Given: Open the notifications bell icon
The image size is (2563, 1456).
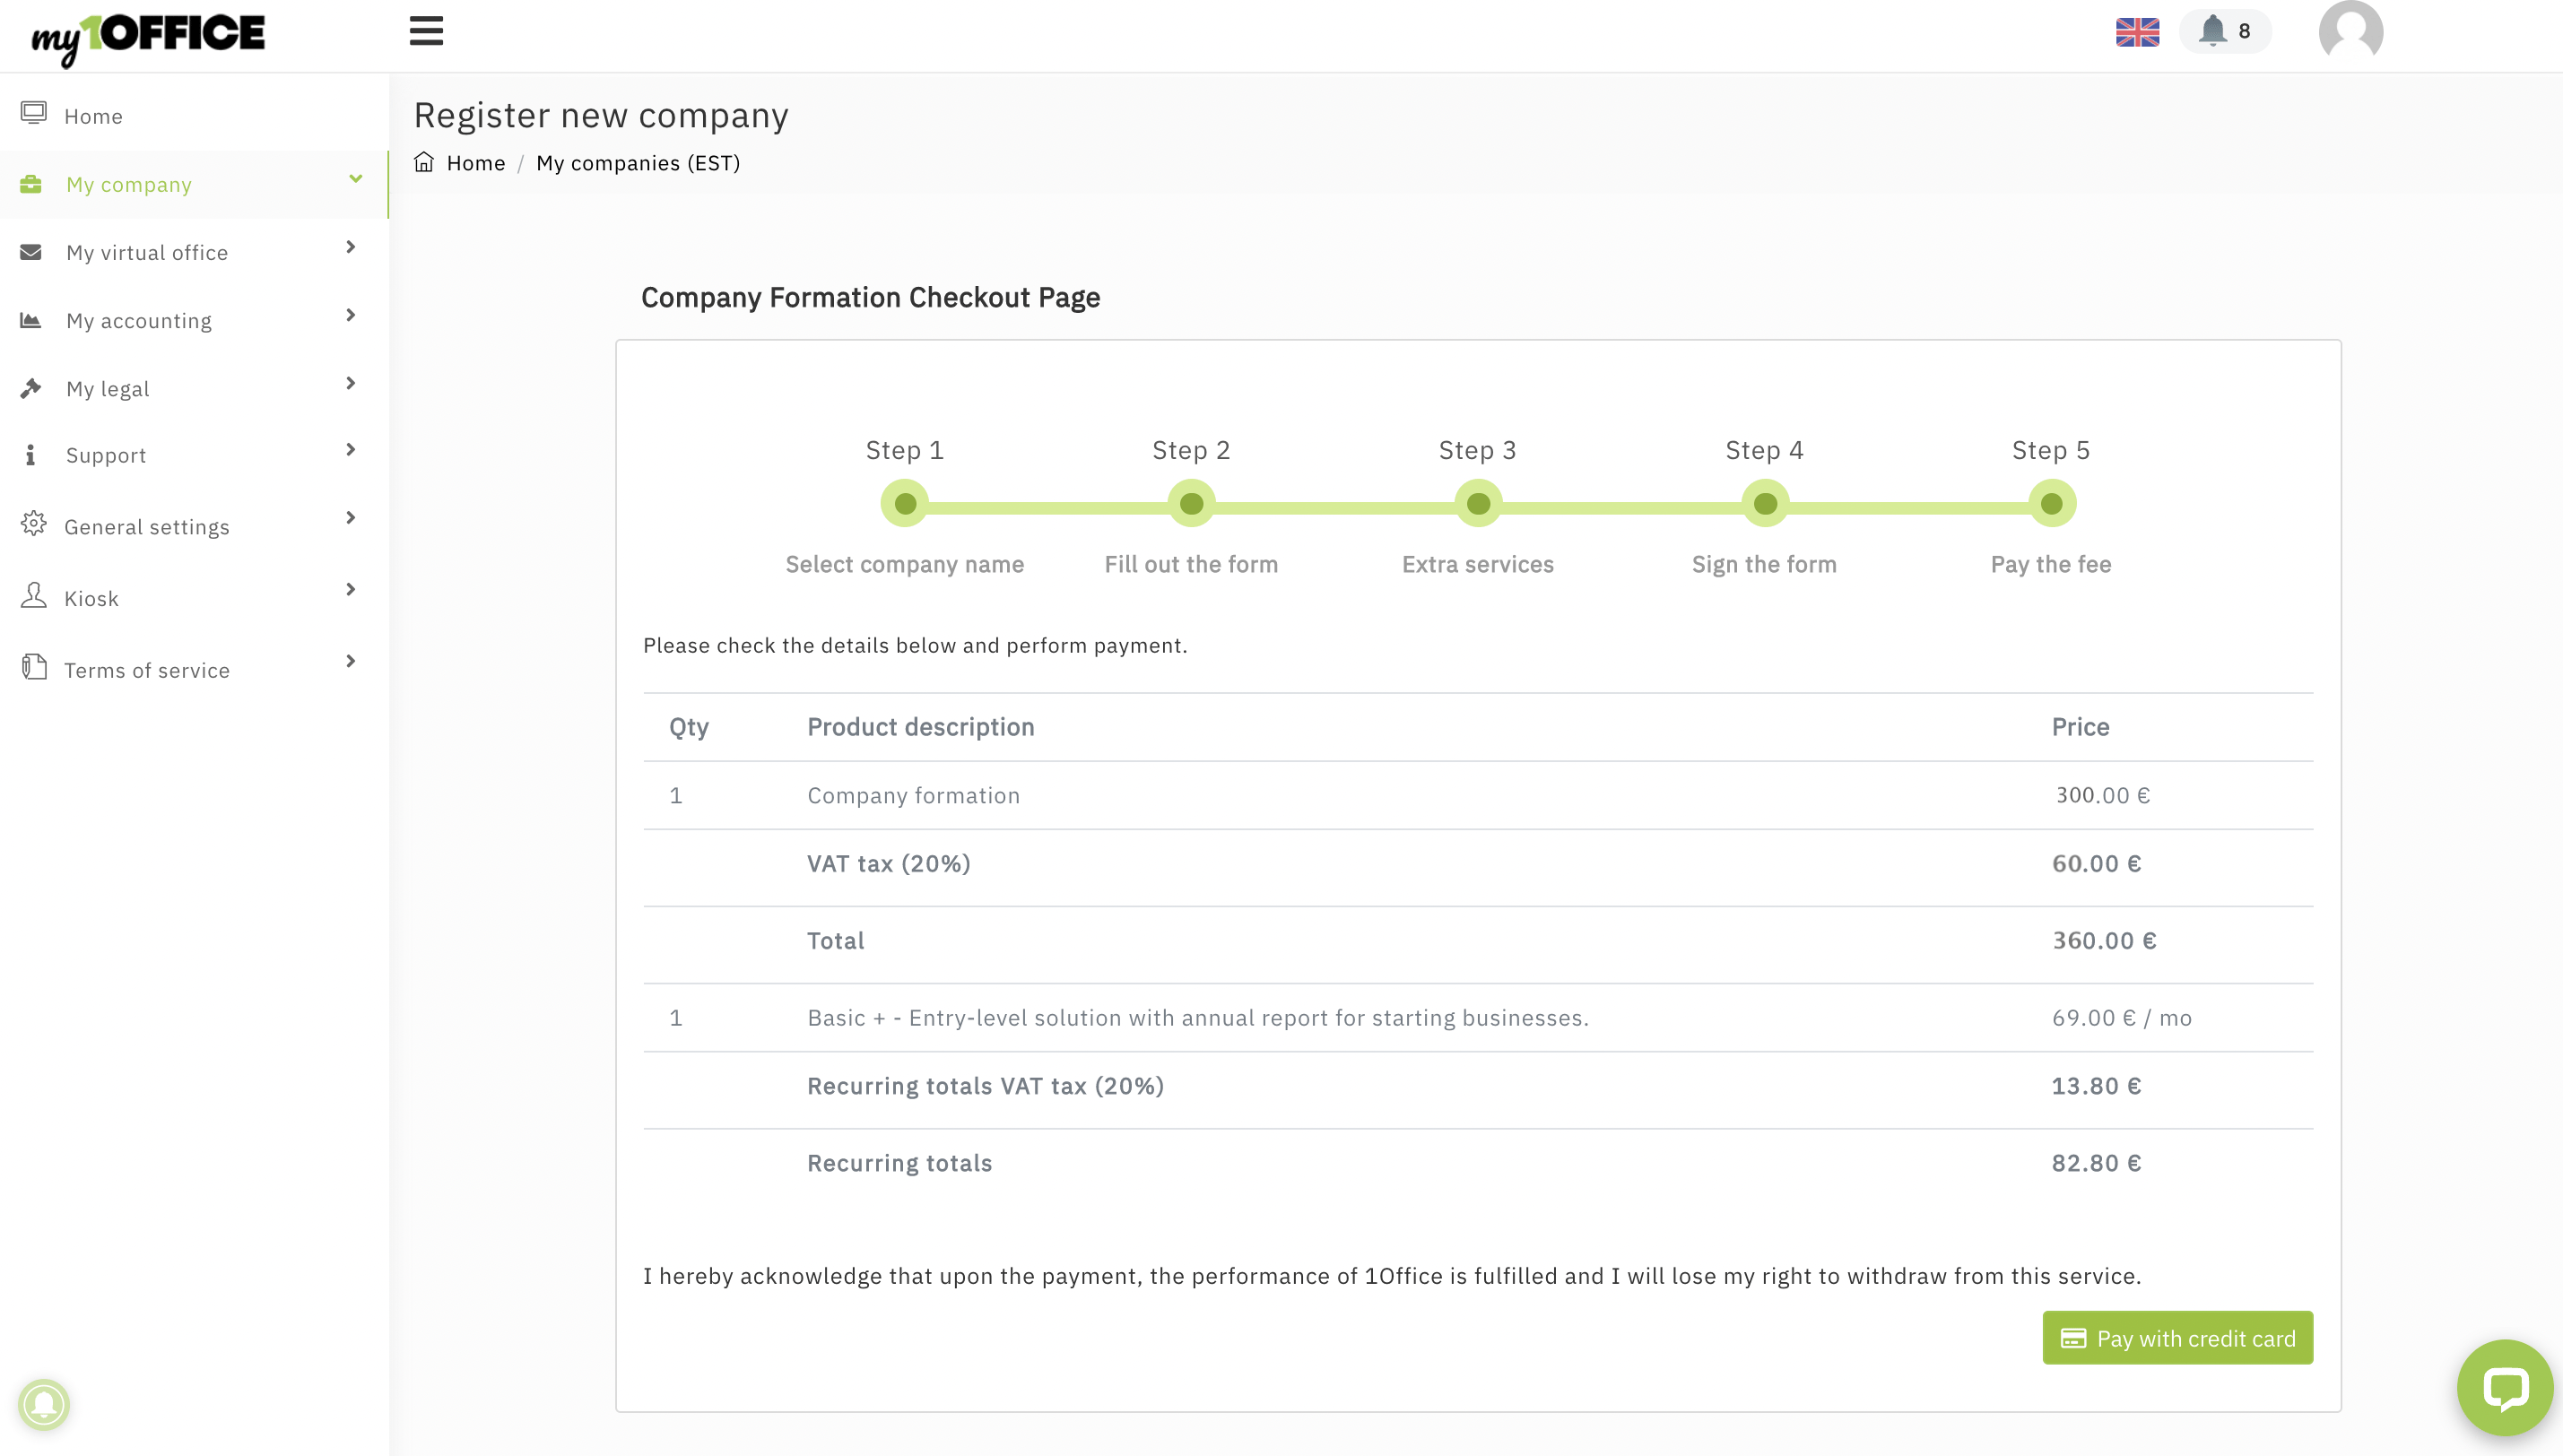Looking at the screenshot, I should [x=2213, y=30].
